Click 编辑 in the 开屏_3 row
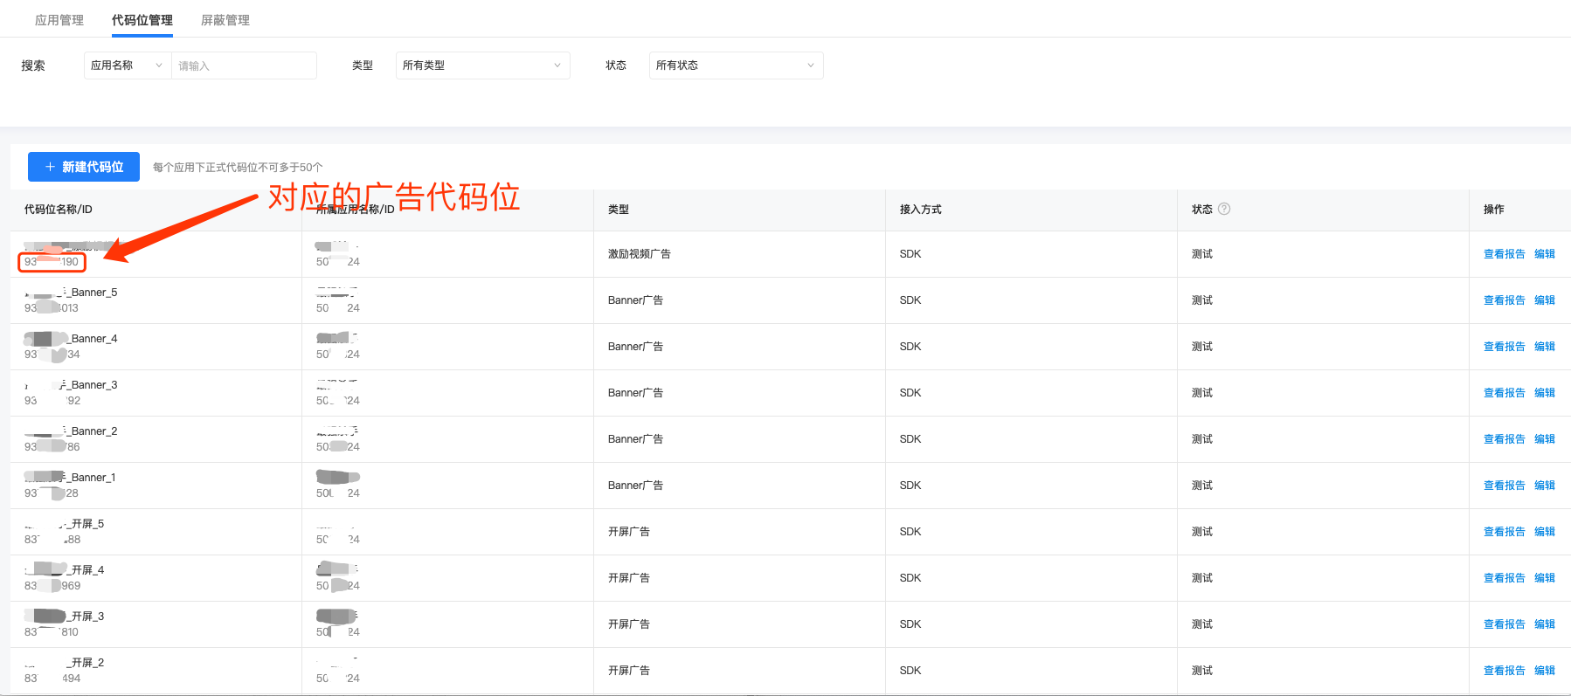The image size is (1571, 696). (1545, 624)
